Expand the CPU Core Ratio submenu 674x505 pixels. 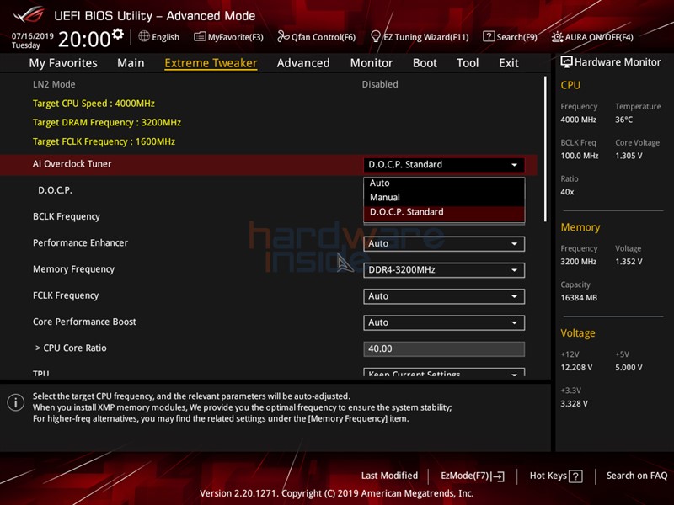coord(71,348)
